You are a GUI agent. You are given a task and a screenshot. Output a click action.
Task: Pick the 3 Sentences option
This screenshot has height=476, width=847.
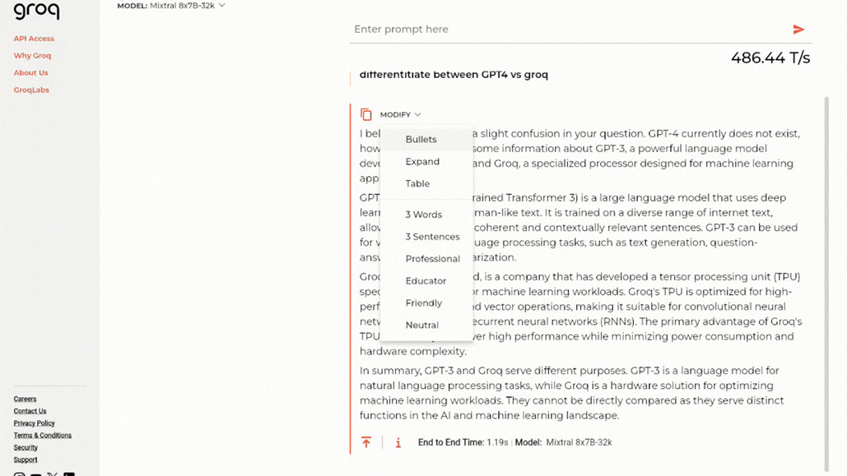[x=432, y=237]
